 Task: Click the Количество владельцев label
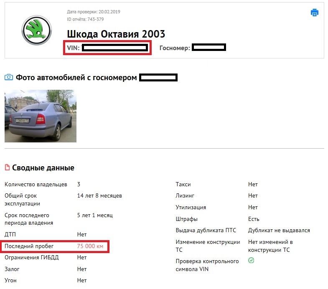coord(36,184)
